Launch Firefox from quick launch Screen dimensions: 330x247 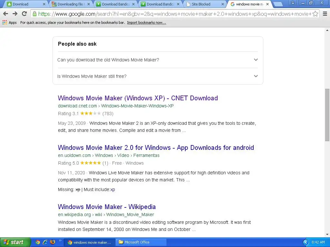point(53,242)
